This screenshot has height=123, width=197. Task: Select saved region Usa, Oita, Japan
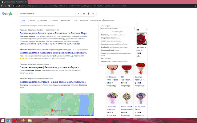pyautogui.click(x=106, y=58)
